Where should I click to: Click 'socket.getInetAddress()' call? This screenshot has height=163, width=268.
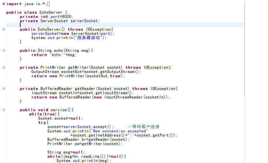[99, 135]
